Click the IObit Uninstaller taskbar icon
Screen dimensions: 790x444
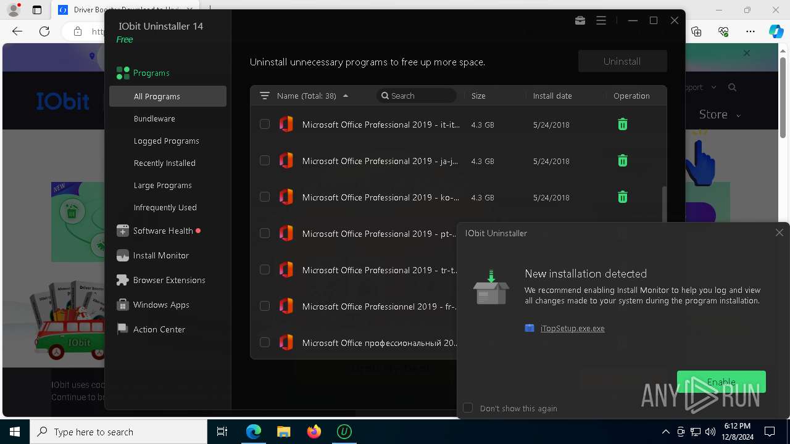(344, 432)
